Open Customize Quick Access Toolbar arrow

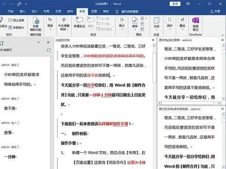click(26, 4)
